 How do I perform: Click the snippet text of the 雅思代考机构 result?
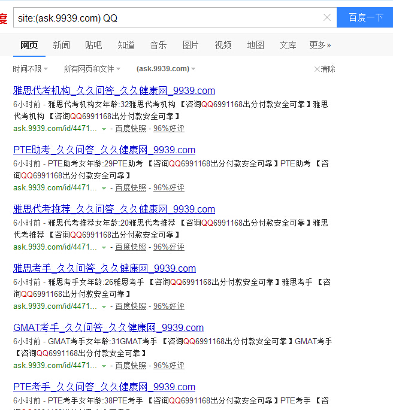click(171, 110)
